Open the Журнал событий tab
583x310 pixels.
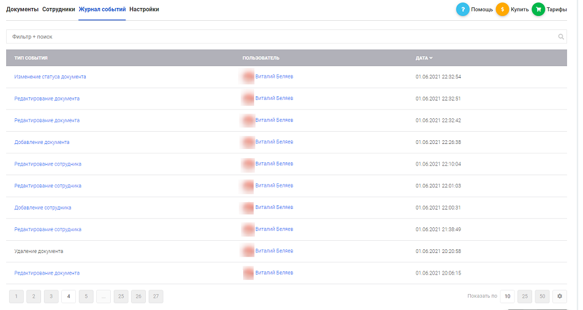coord(102,9)
